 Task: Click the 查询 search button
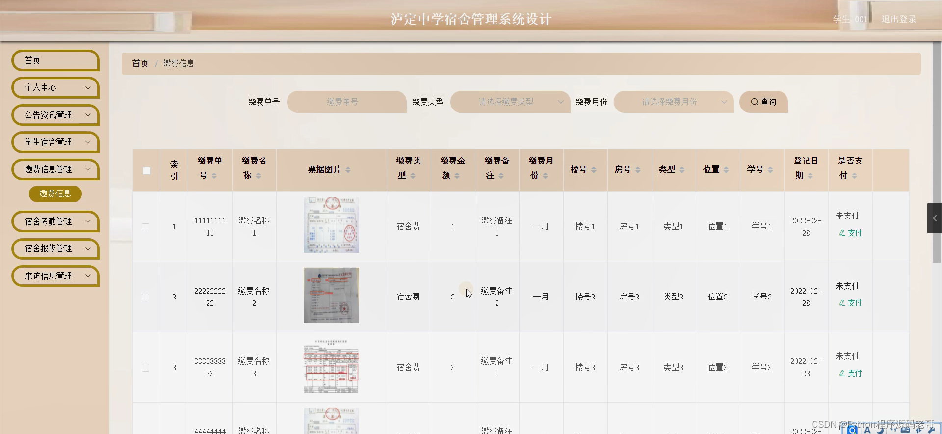(x=763, y=102)
